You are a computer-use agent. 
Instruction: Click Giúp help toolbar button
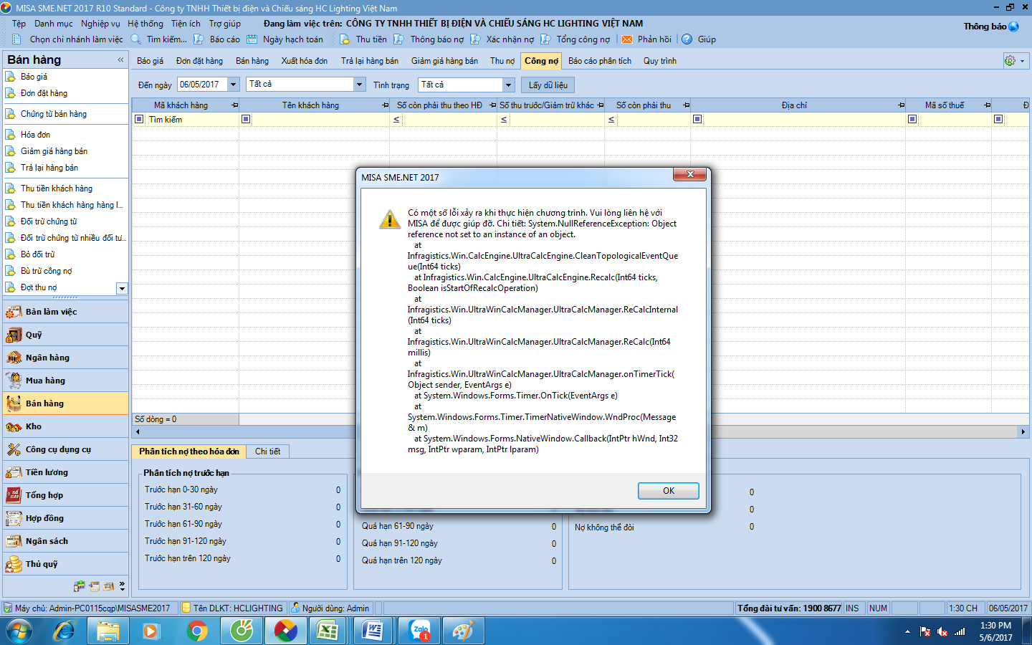tap(699, 39)
